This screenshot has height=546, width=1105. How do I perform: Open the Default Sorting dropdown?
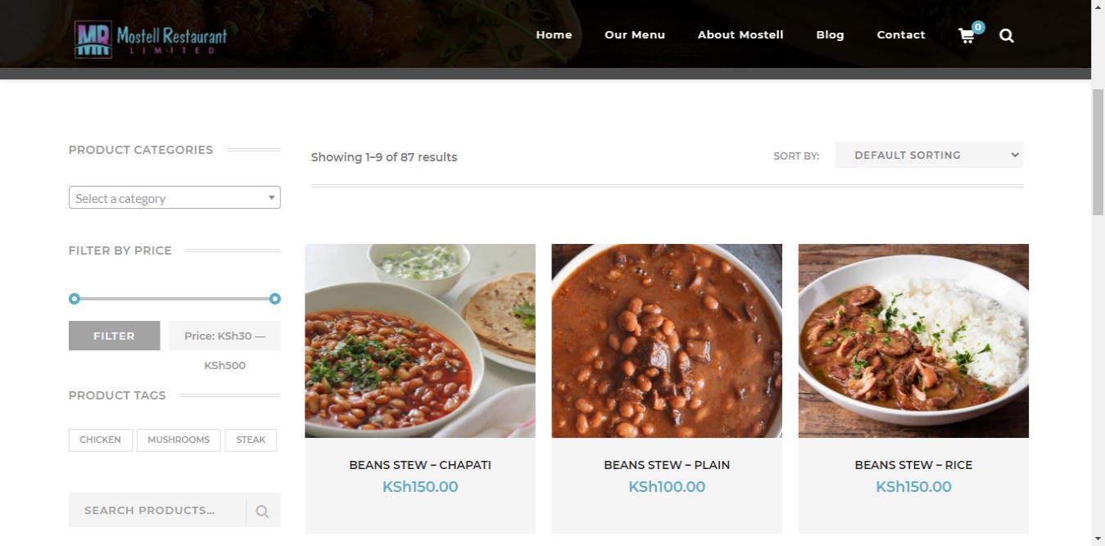928,155
